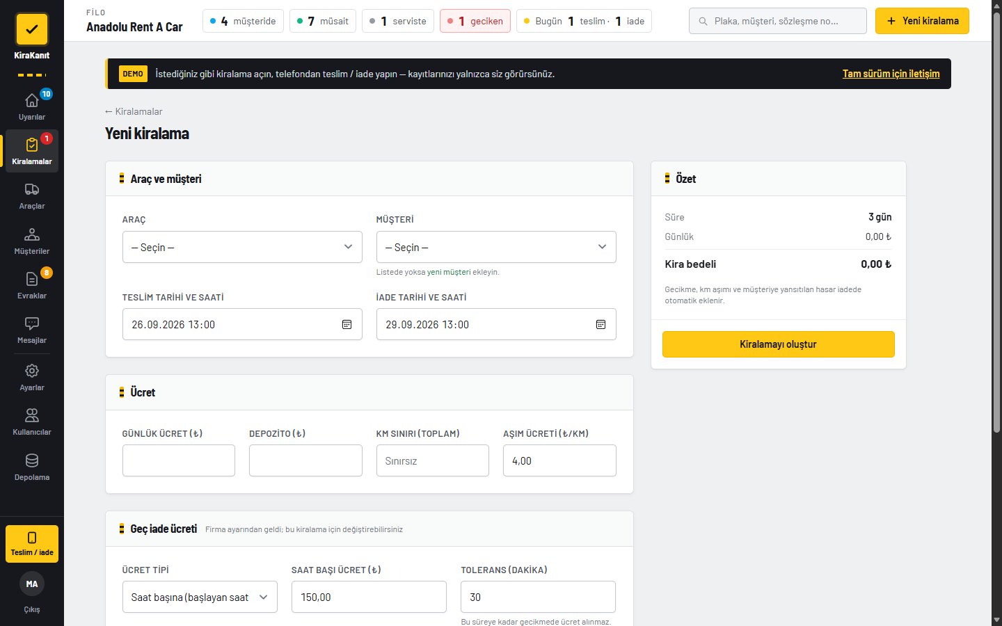1002x626 pixels.
Task: Go to Araçlar vehicles section
Action: point(32,196)
